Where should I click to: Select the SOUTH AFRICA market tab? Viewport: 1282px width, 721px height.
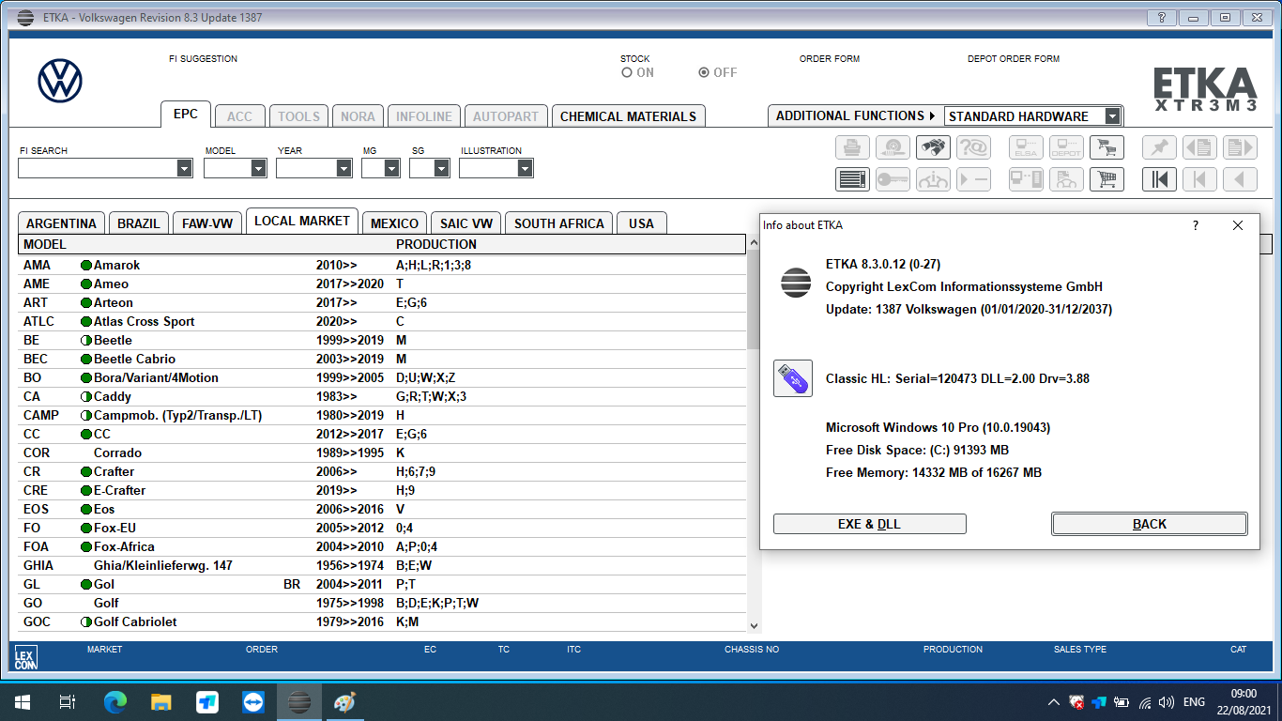tap(558, 223)
